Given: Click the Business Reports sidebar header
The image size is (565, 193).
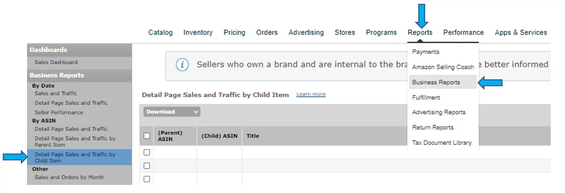Looking at the screenshot, I should (x=79, y=75).
